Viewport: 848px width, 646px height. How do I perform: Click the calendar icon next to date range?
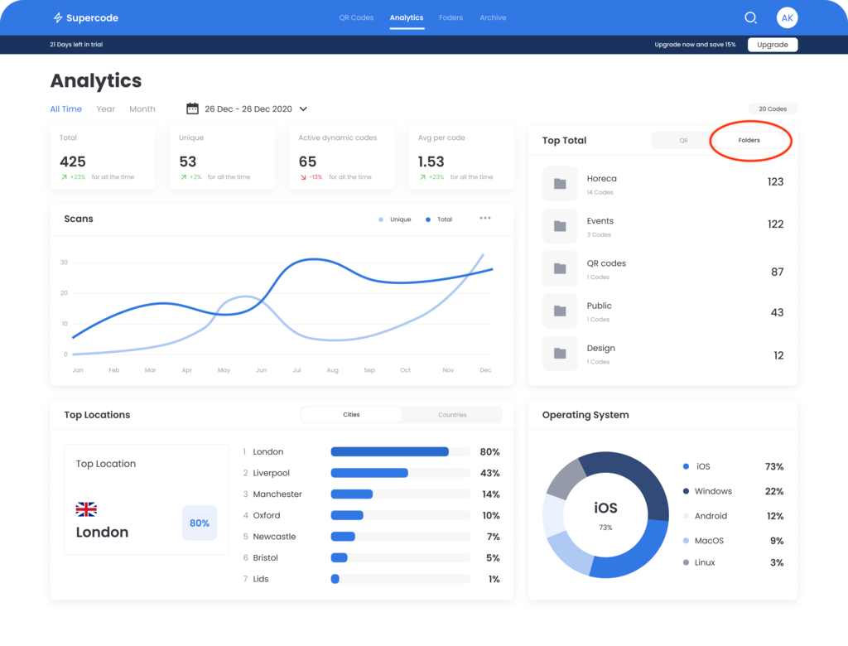[x=190, y=108]
